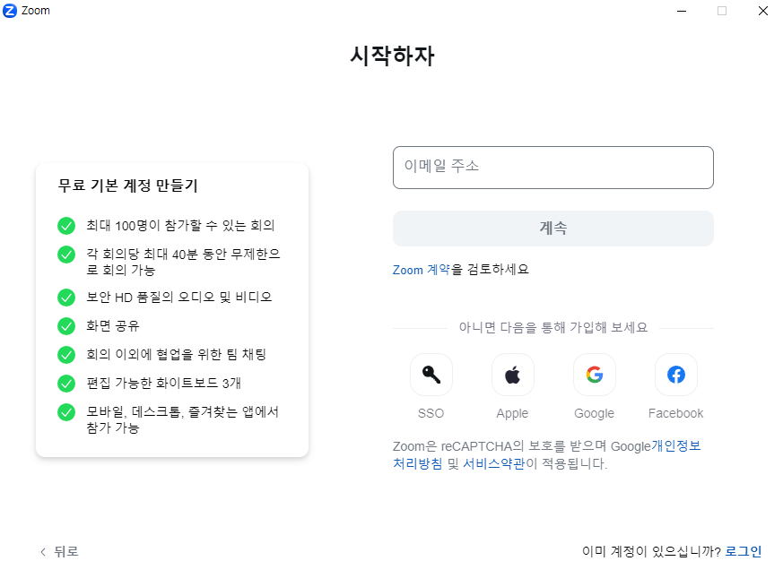The width and height of the screenshot is (783, 587).
Task: Open the 서비스약관 link
Action: click(x=494, y=463)
